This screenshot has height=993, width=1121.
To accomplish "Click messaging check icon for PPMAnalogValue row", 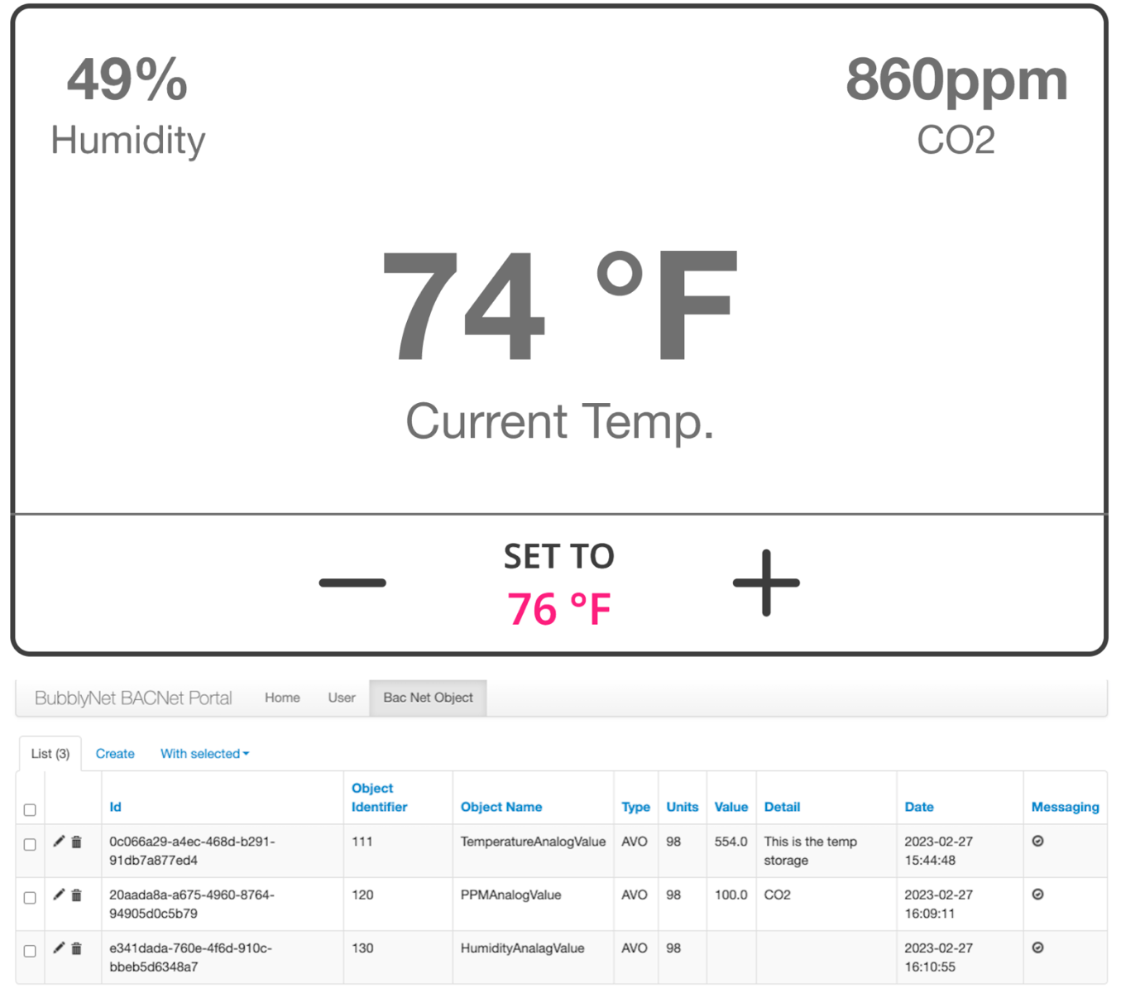I will pos(1037,895).
